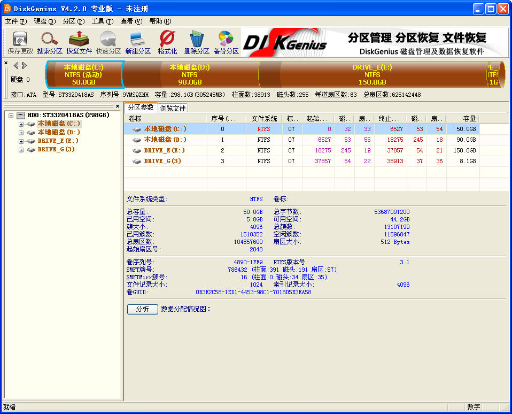
Task: Select the 新建分区 (New Partition) icon
Action: pyautogui.click(x=138, y=42)
